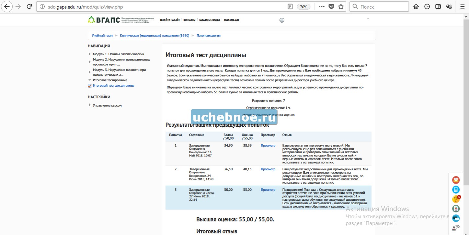Expand Модуль 2. Нарушения познавательных процессов arrow
469x235 pixels.
(x=90, y=61)
